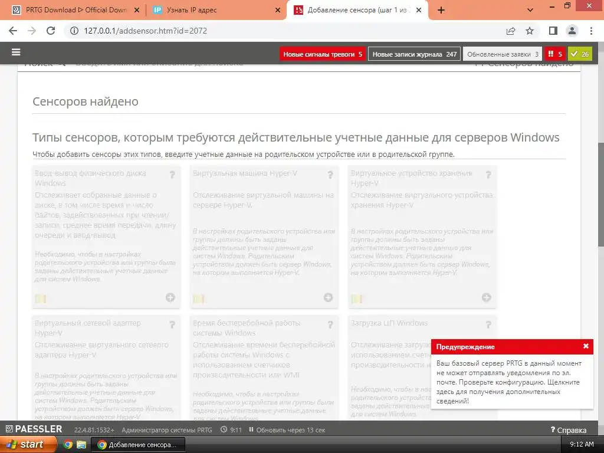
Task: Open Новые сигналы тревоги alerts
Action: click(x=323, y=54)
